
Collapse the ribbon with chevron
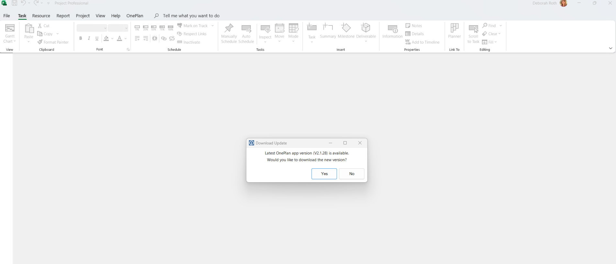pos(610,48)
